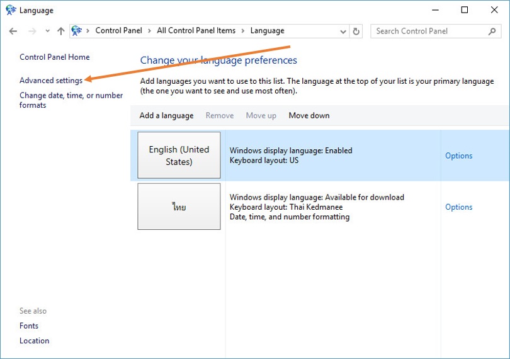Click the up-level arrow icon
510x359 pixels.
pos(60,31)
